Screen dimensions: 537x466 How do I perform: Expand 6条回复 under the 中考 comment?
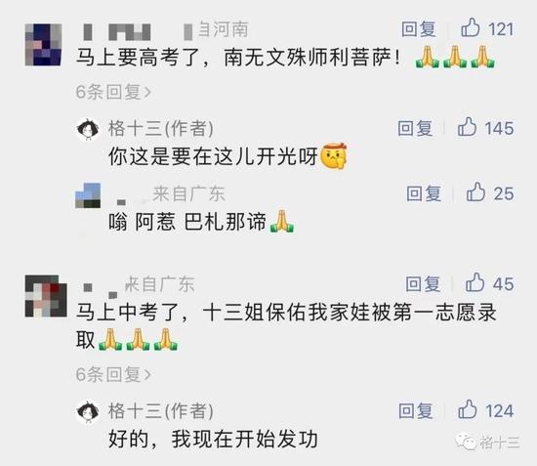pos(113,374)
